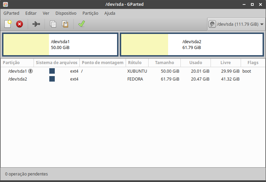266x182 pixels.
Task: Click the 41.32 GiB free value
Action: click(x=230, y=79)
